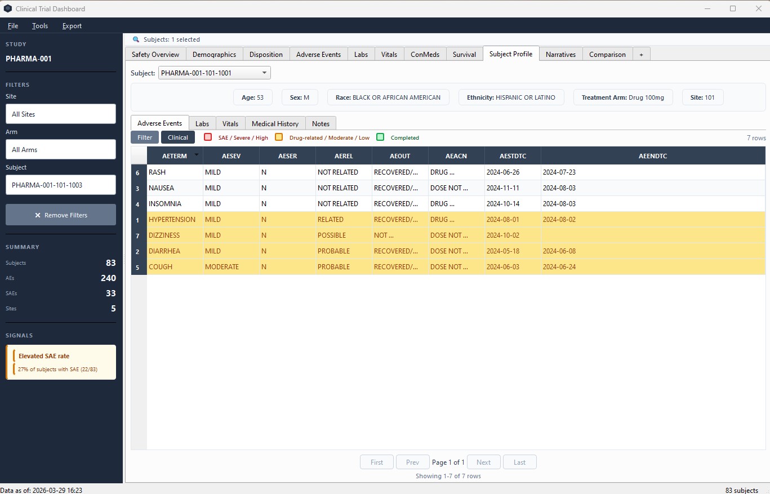Click the magnifier icon beside Subjects selected

tap(136, 39)
